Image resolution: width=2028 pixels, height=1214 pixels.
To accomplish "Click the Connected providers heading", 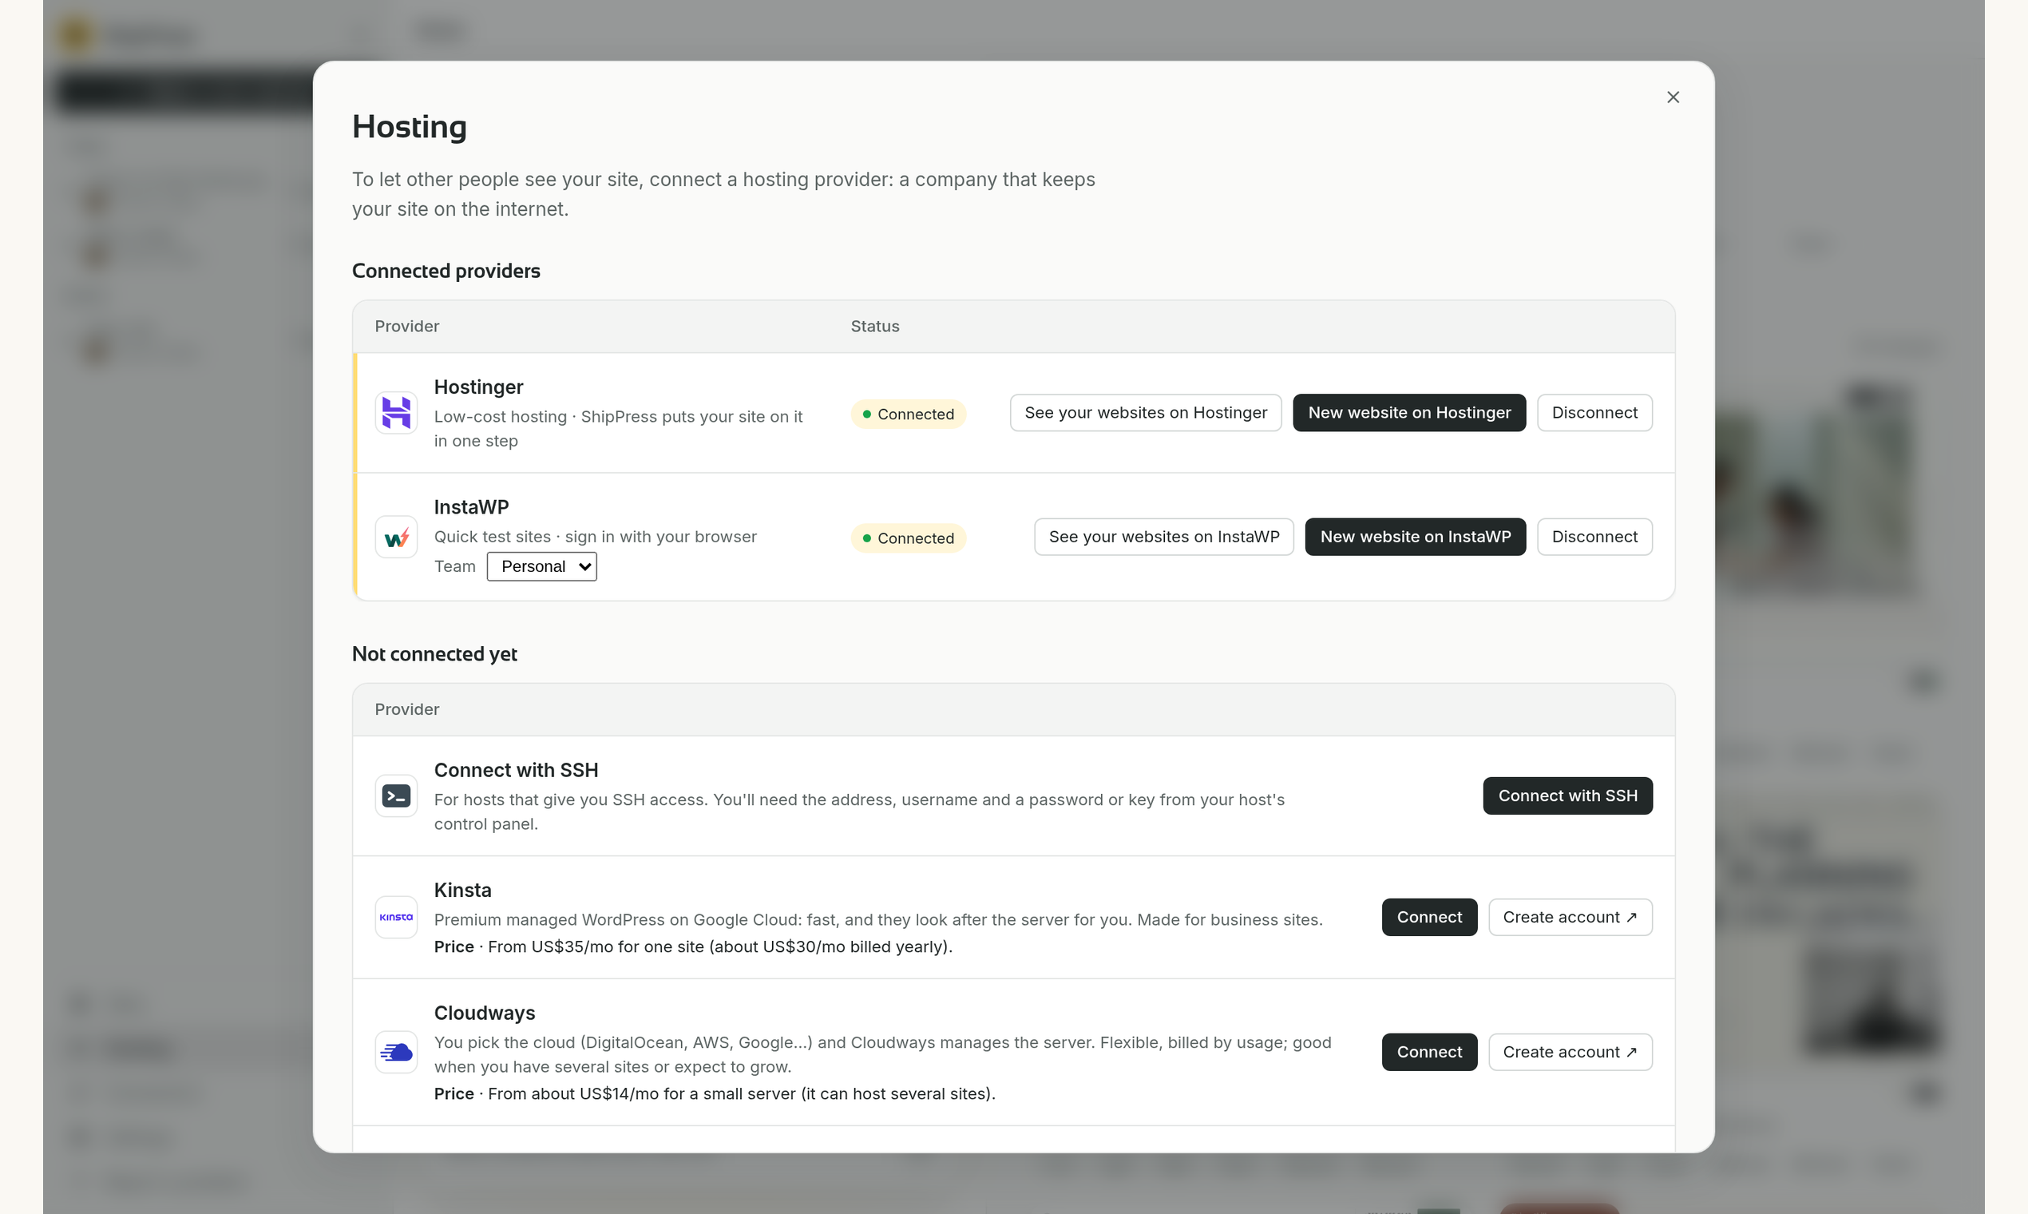I will click(x=446, y=271).
